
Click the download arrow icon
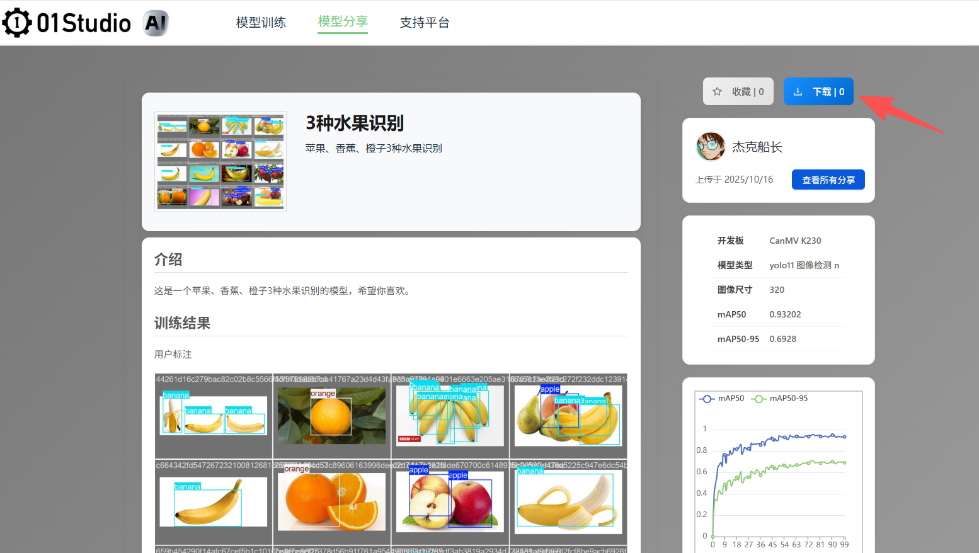(798, 92)
